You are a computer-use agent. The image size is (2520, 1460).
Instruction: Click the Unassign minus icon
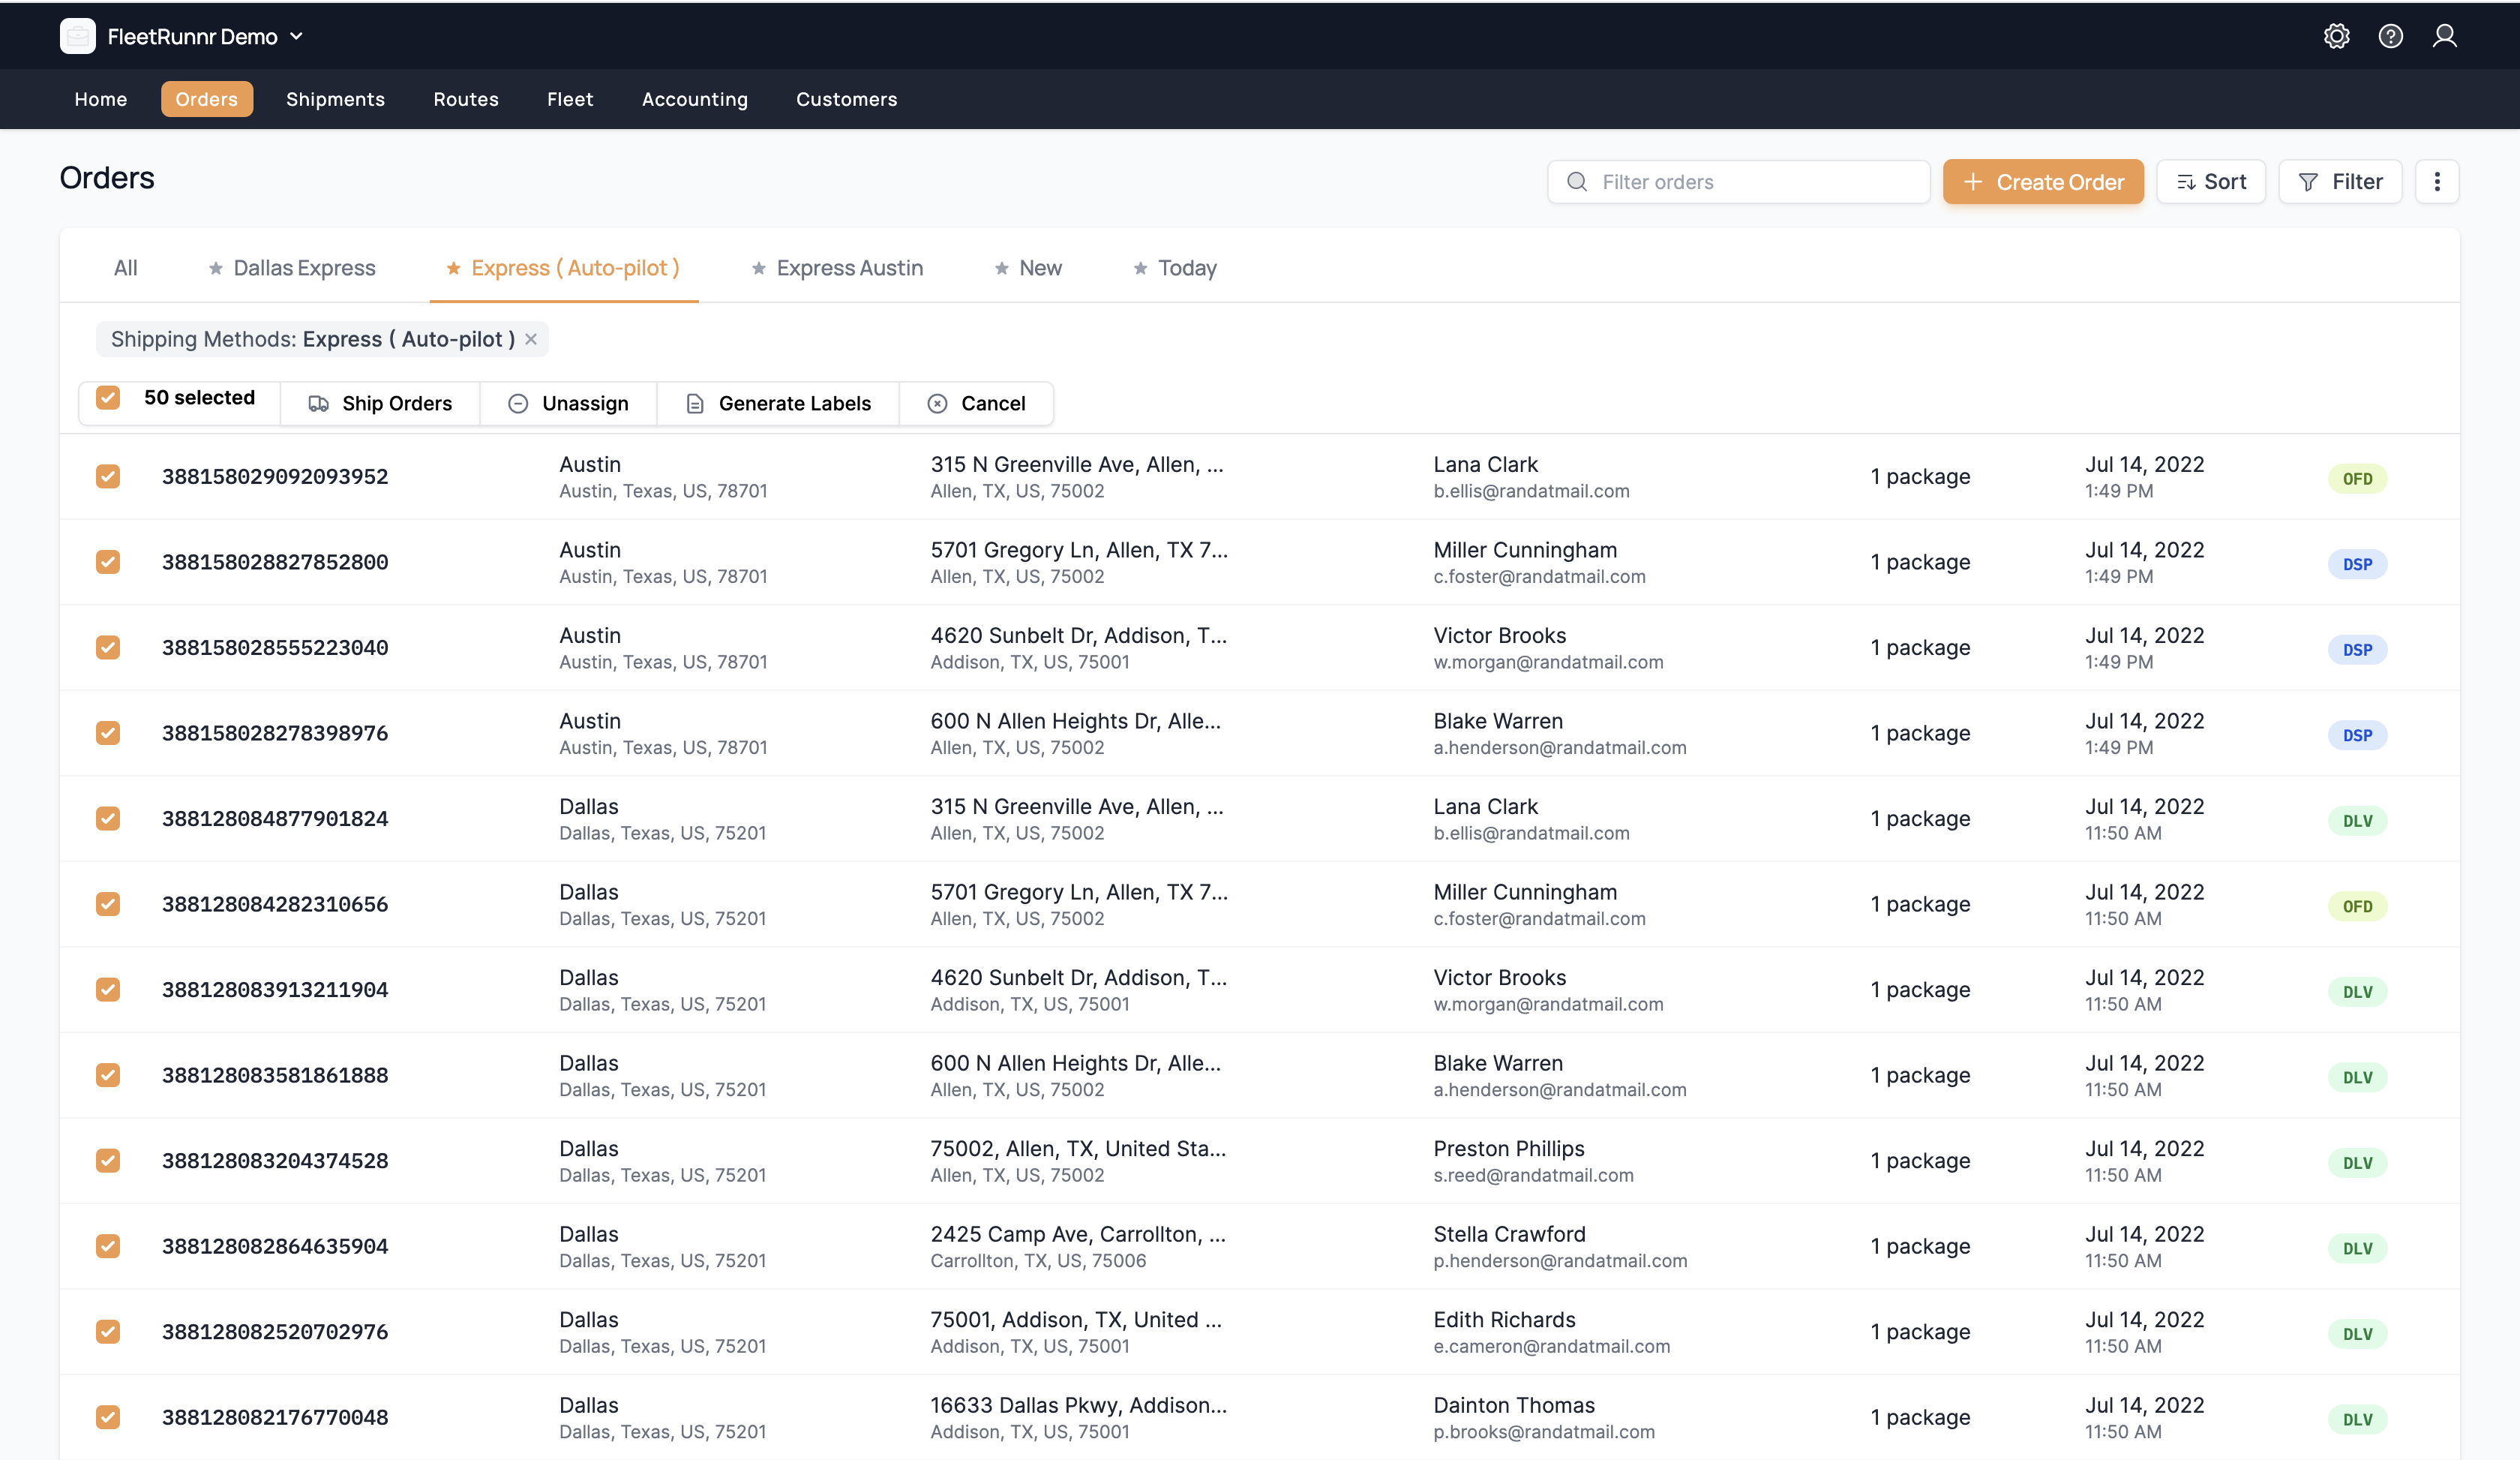click(x=518, y=403)
